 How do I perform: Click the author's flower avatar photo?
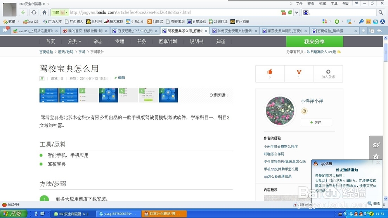click(x=280, y=111)
